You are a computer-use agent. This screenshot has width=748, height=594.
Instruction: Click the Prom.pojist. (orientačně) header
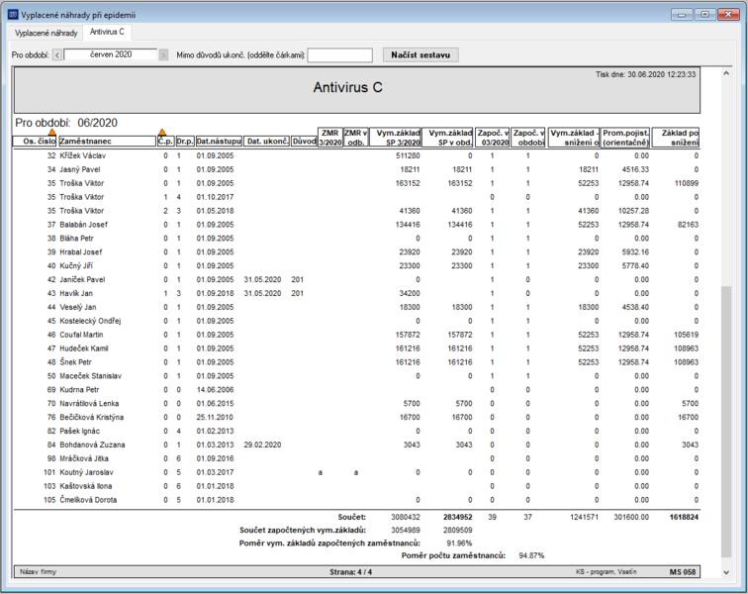pyautogui.click(x=625, y=138)
